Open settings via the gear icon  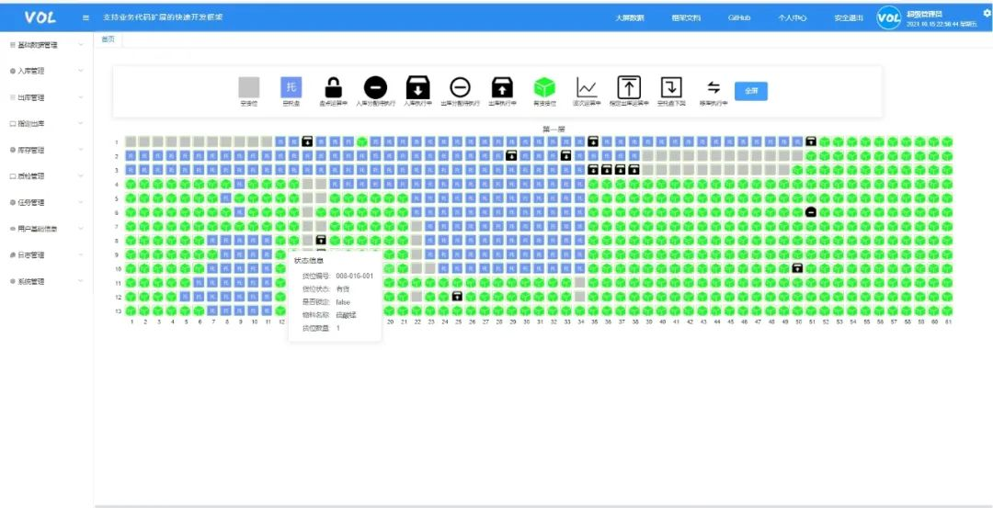coord(987,13)
